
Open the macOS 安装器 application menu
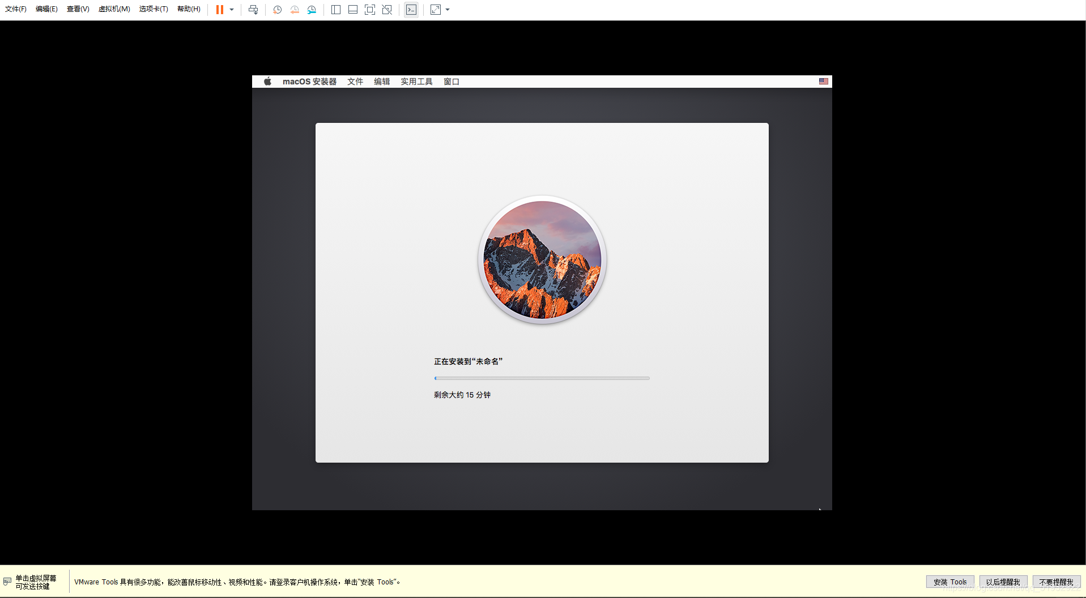pyautogui.click(x=310, y=82)
